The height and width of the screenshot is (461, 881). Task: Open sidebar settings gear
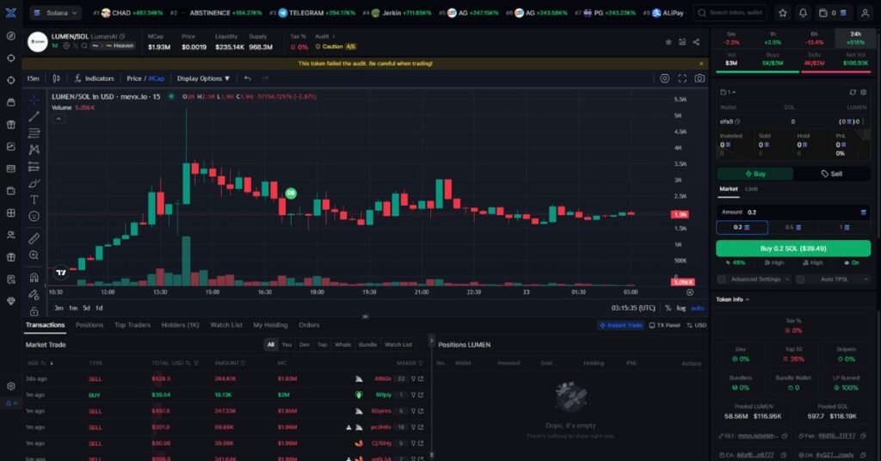(x=10, y=386)
